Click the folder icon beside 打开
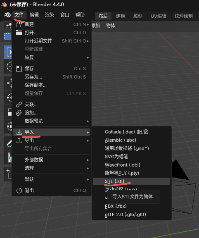199x238 pixels. click(x=19, y=33)
